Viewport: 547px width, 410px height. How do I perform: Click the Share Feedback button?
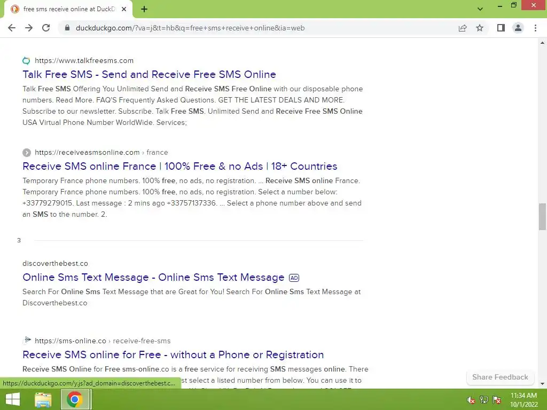pyautogui.click(x=500, y=377)
